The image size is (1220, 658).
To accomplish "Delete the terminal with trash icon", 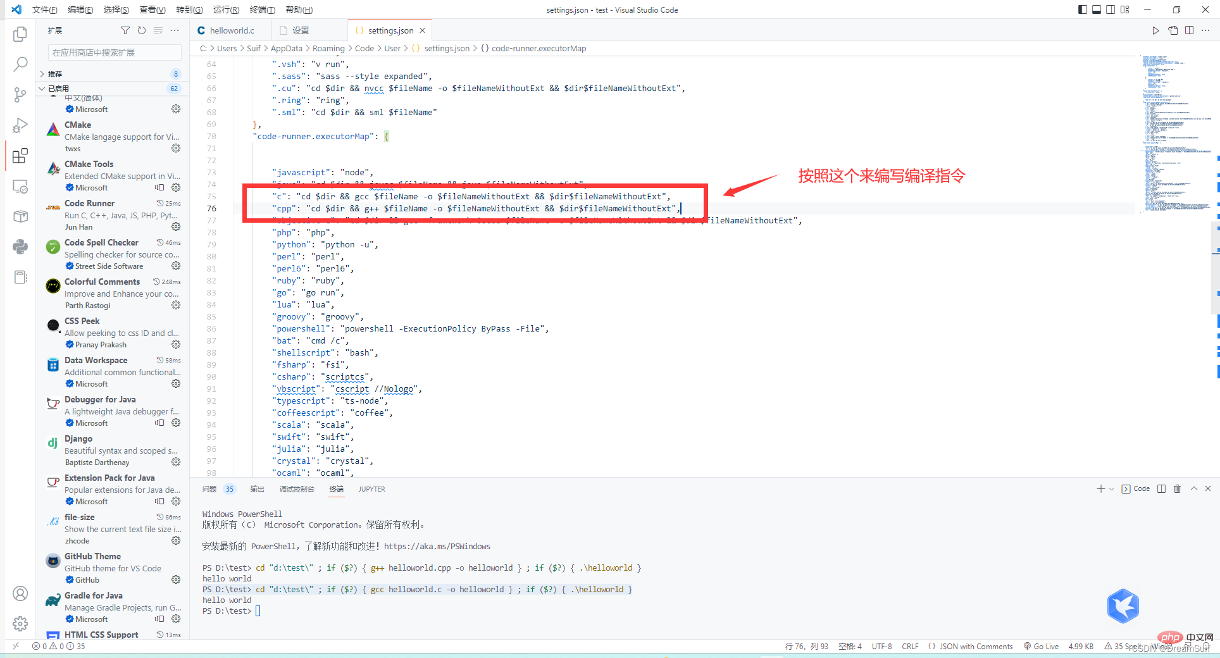I will pos(1177,488).
